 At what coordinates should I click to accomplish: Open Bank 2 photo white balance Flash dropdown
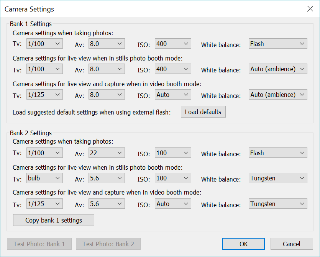tap(277, 152)
